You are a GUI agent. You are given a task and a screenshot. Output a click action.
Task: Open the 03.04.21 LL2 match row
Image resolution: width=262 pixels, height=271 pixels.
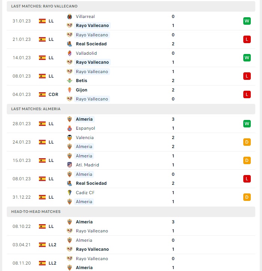[131, 245]
